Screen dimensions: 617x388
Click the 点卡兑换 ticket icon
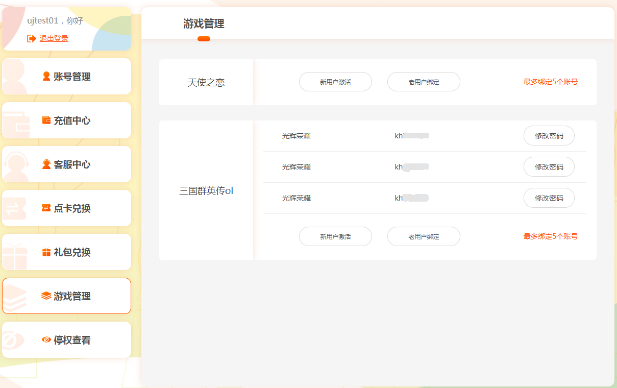(46, 208)
